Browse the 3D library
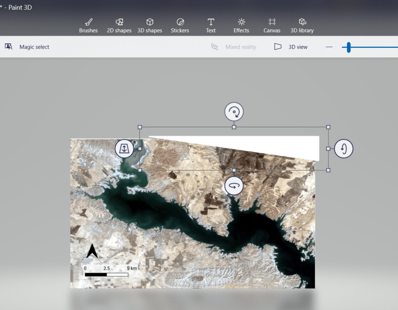398x310 pixels. [302, 24]
